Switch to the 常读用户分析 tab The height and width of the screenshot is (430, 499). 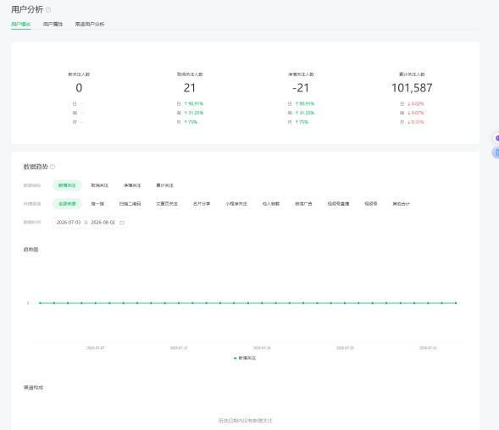90,25
